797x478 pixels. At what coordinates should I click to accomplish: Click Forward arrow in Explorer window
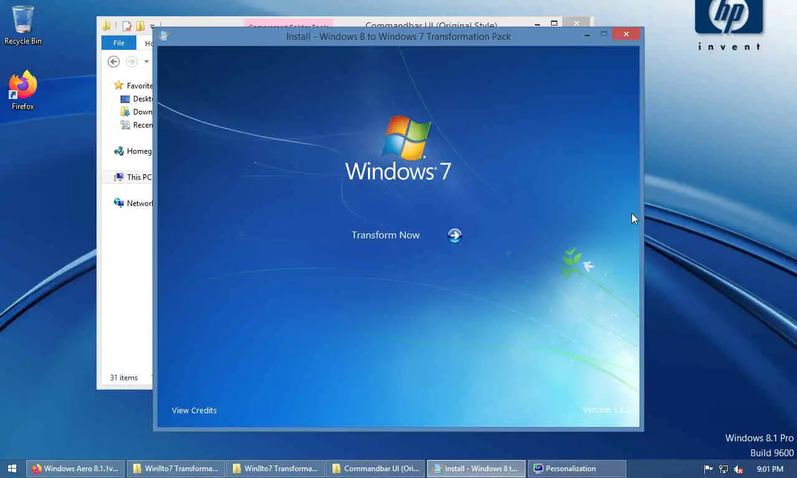(131, 61)
